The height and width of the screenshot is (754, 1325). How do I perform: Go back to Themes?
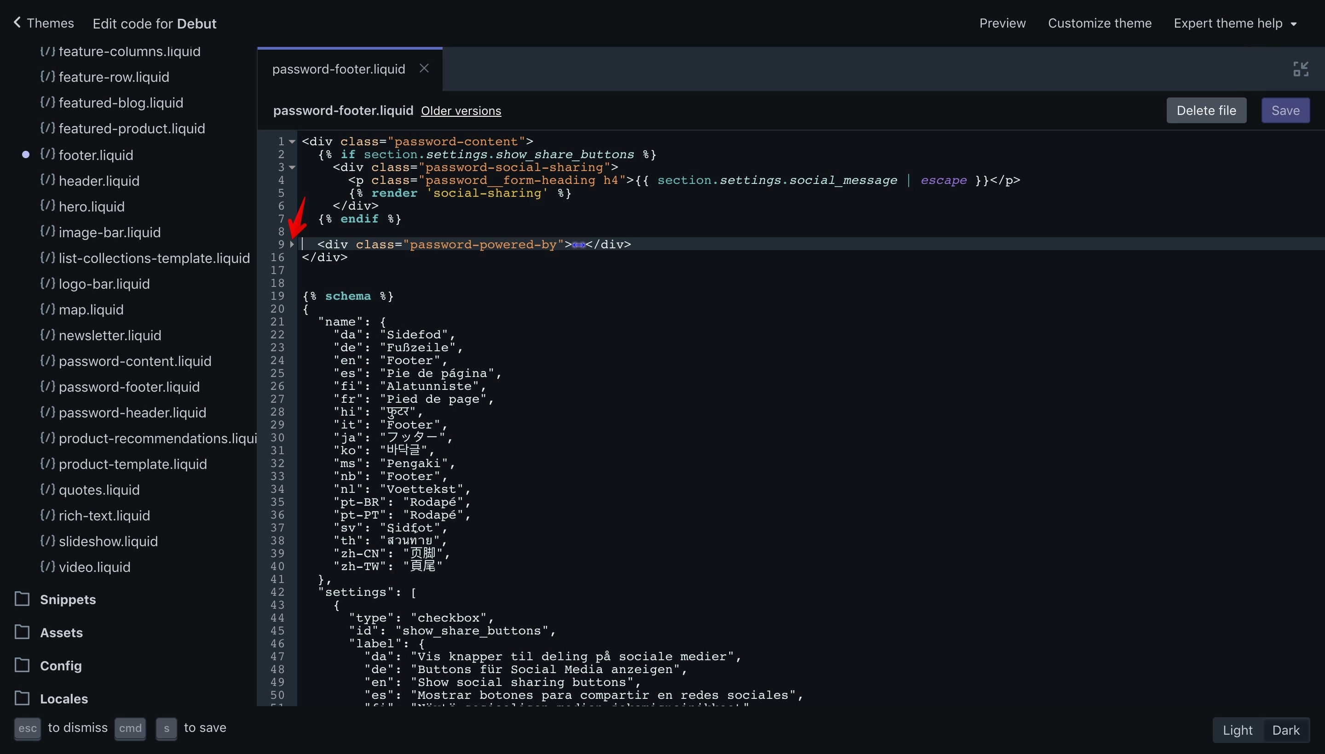coord(44,23)
